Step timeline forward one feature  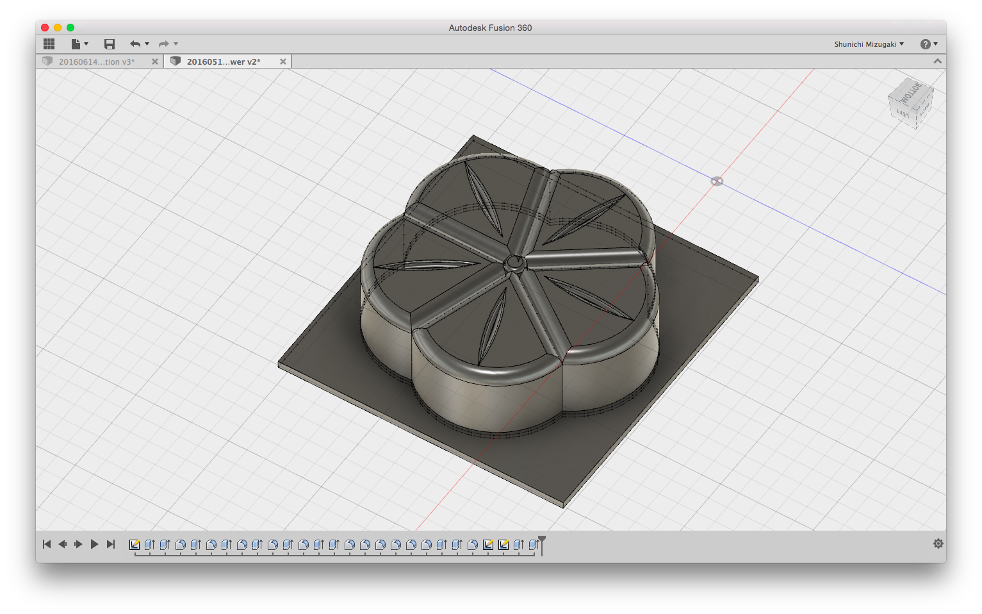78,544
